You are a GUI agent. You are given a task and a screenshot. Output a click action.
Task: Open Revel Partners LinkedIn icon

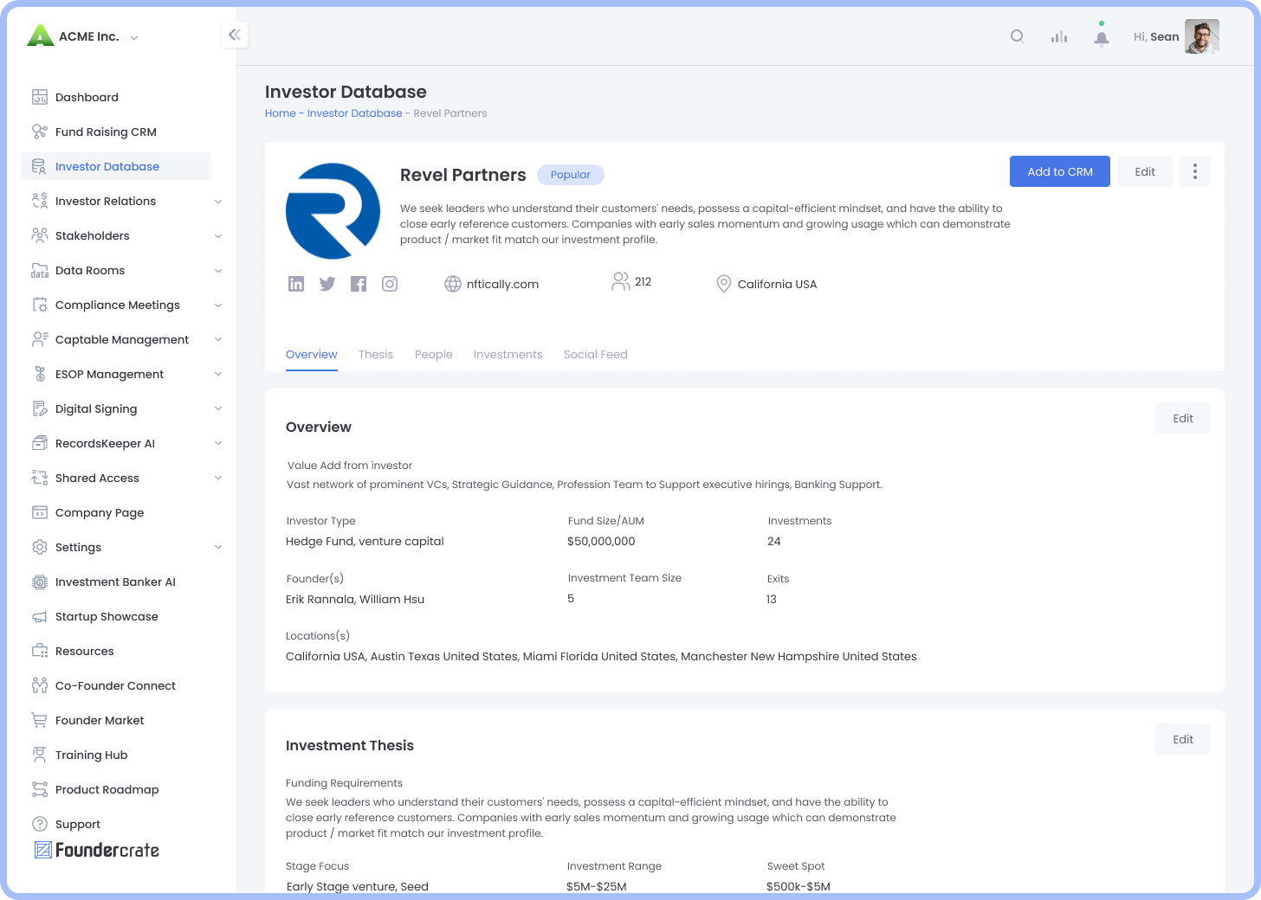coord(296,284)
